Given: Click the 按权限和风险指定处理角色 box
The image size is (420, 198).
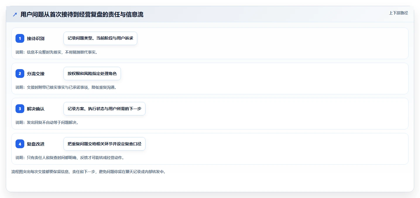Looking at the screenshot, I should (92, 74).
